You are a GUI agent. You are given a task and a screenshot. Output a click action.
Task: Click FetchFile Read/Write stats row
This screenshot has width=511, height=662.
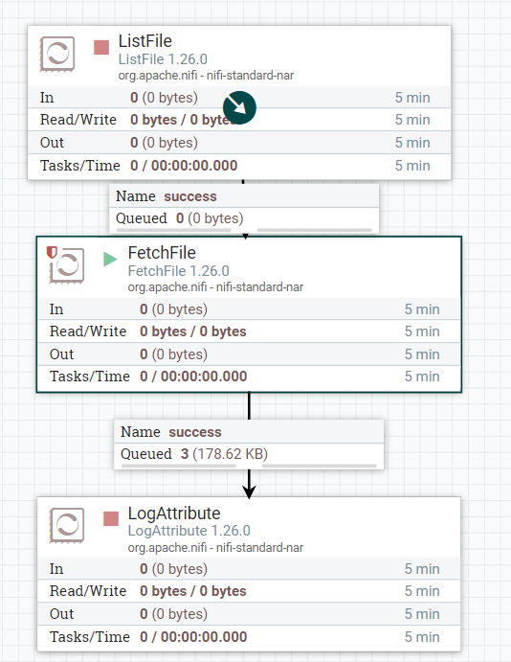[249, 331]
